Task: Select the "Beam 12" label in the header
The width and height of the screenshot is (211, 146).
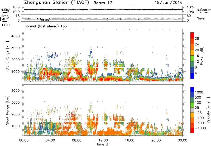Action: tap(103, 3)
